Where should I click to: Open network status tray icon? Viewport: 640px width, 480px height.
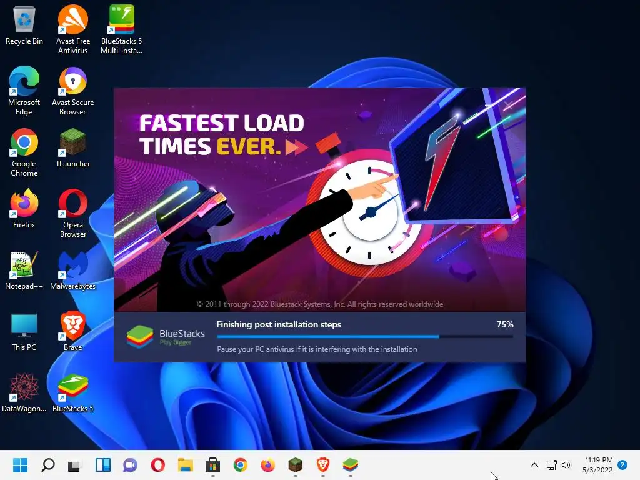(x=551, y=465)
